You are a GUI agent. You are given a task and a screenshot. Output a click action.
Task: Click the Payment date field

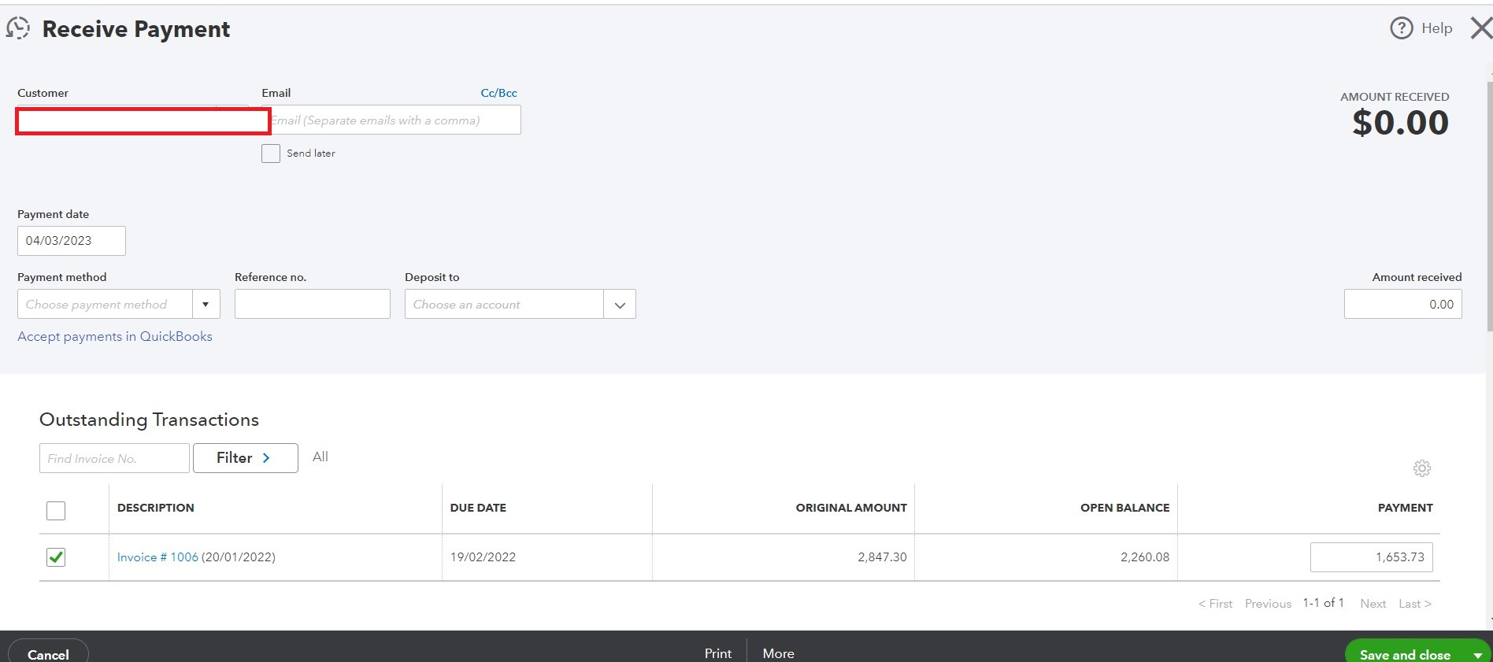coord(72,241)
